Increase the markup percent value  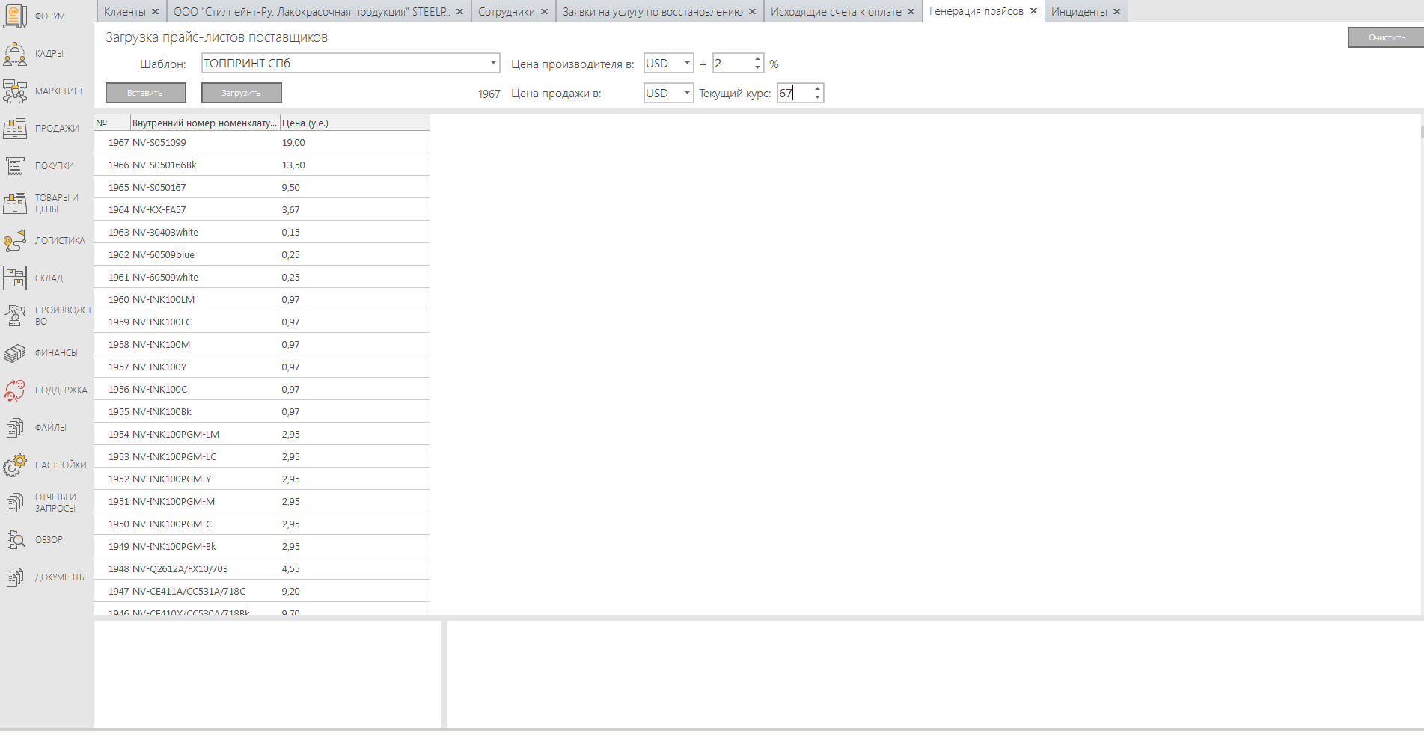tap(758, 59)
